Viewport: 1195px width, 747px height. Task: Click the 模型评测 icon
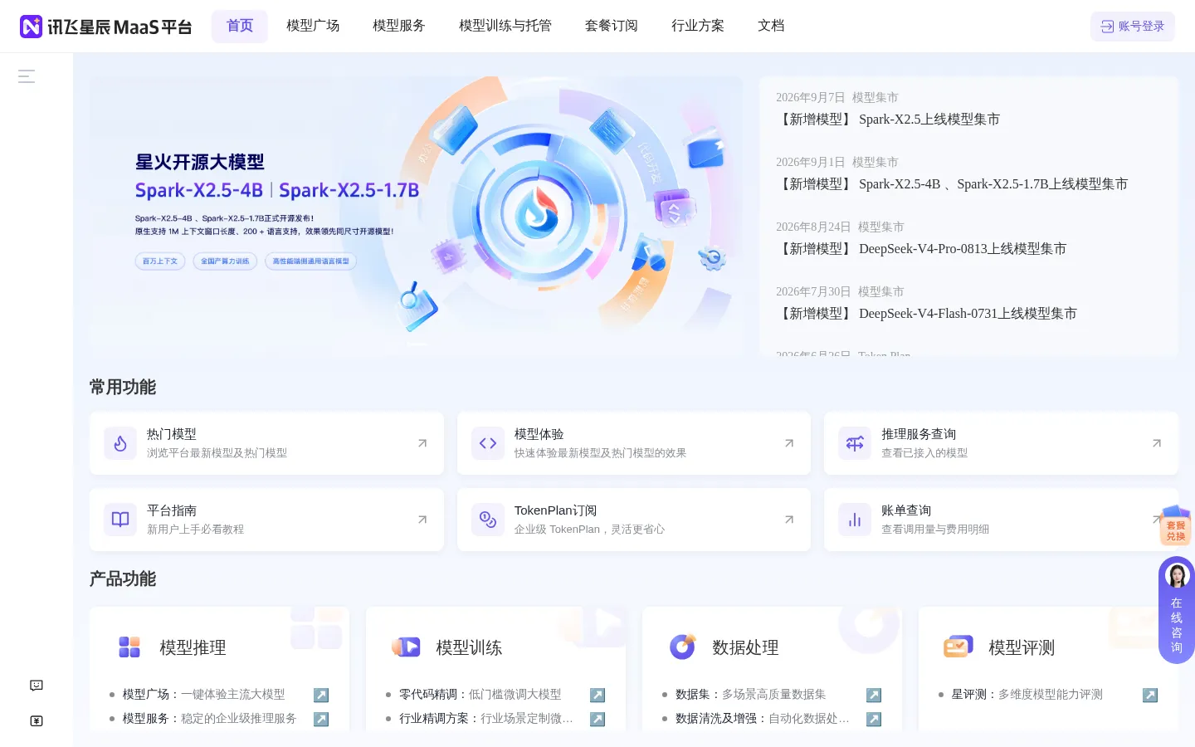958,647
